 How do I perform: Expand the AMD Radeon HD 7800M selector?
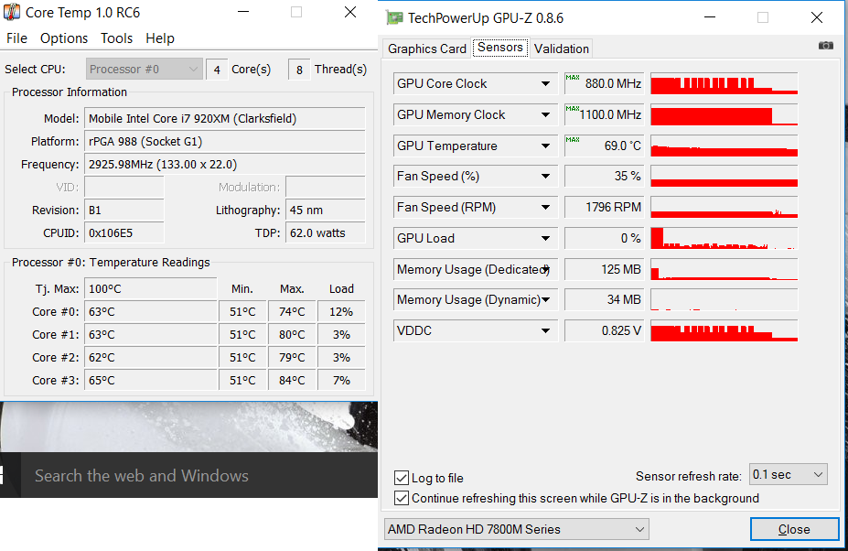pyautogui.click(x=516, y=529)
